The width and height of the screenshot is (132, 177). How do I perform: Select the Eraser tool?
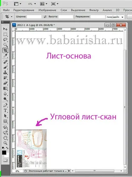coord(5,83)
